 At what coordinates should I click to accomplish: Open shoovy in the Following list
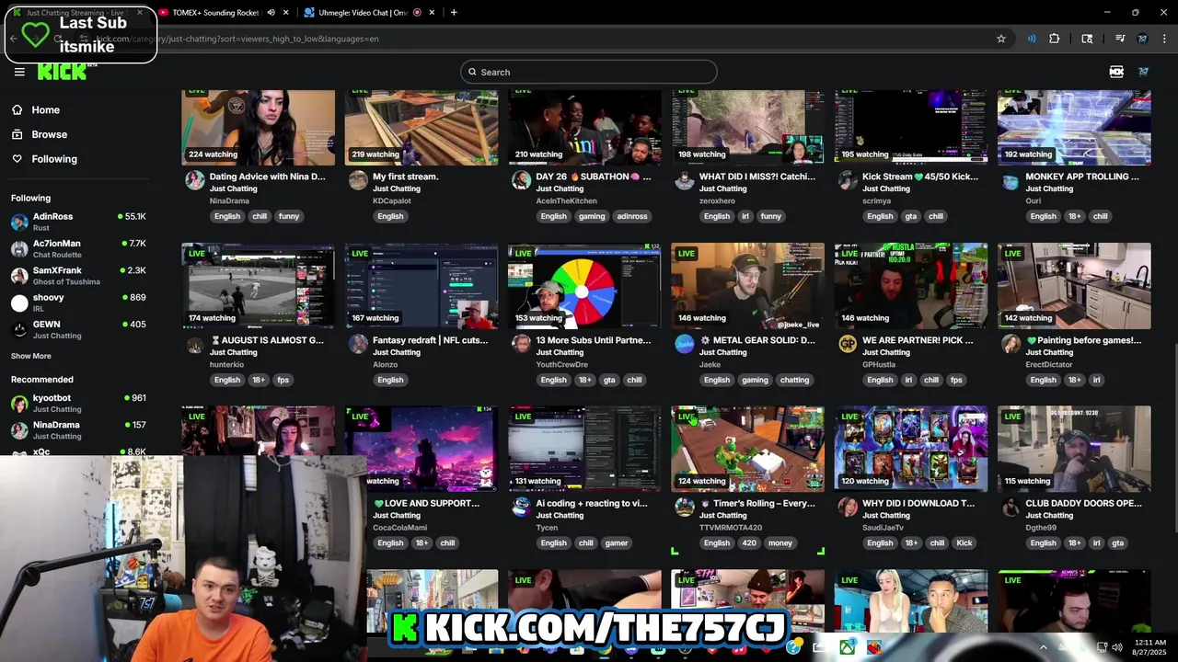pos(78,302)
